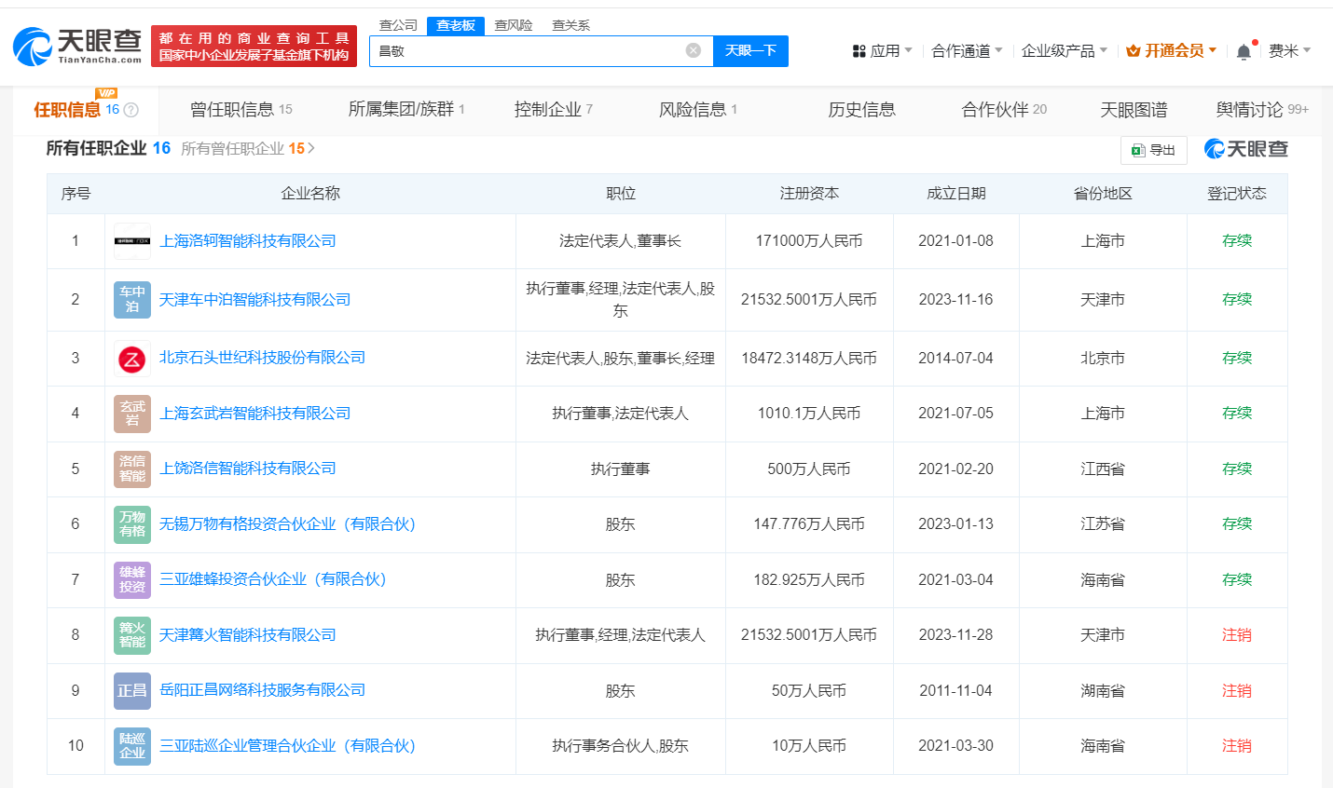Open 岳阳正昌网络科技服务有限公司 company link

[263, 690]
